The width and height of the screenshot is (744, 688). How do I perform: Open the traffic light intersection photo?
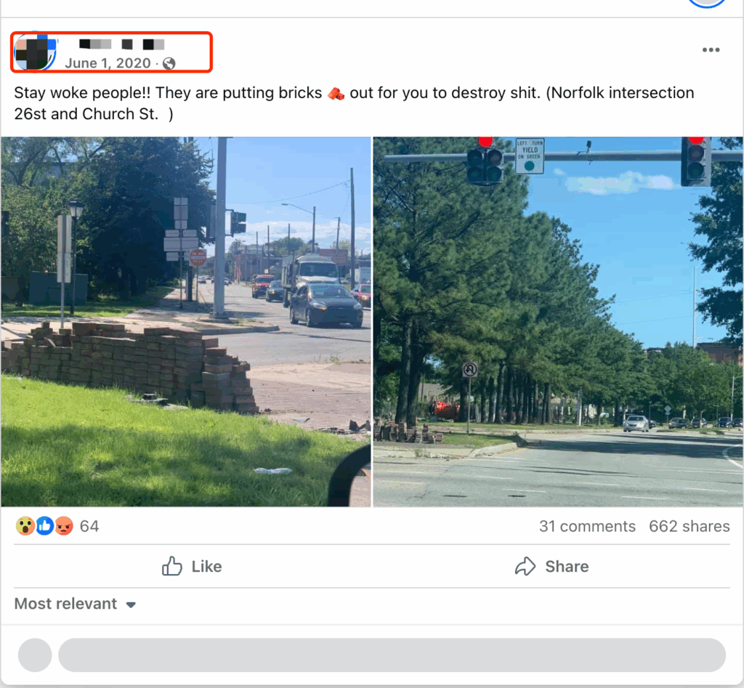(x=558, y=322)
